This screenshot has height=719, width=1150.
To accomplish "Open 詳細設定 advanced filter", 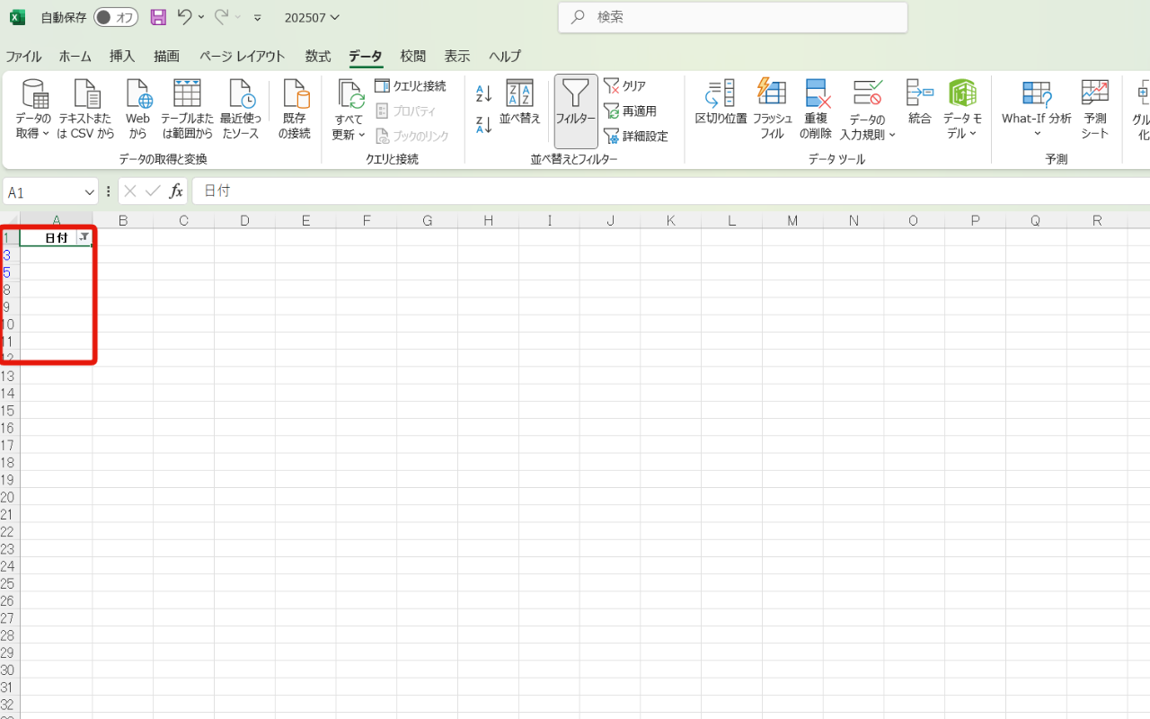I will (x=636, y=137).
